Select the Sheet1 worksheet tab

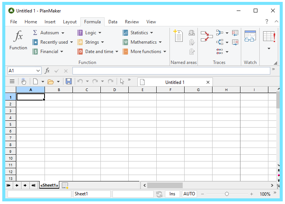pos(49,185)
